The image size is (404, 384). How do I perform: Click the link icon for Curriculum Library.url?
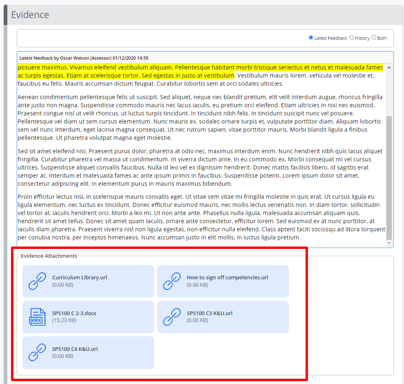37,281
